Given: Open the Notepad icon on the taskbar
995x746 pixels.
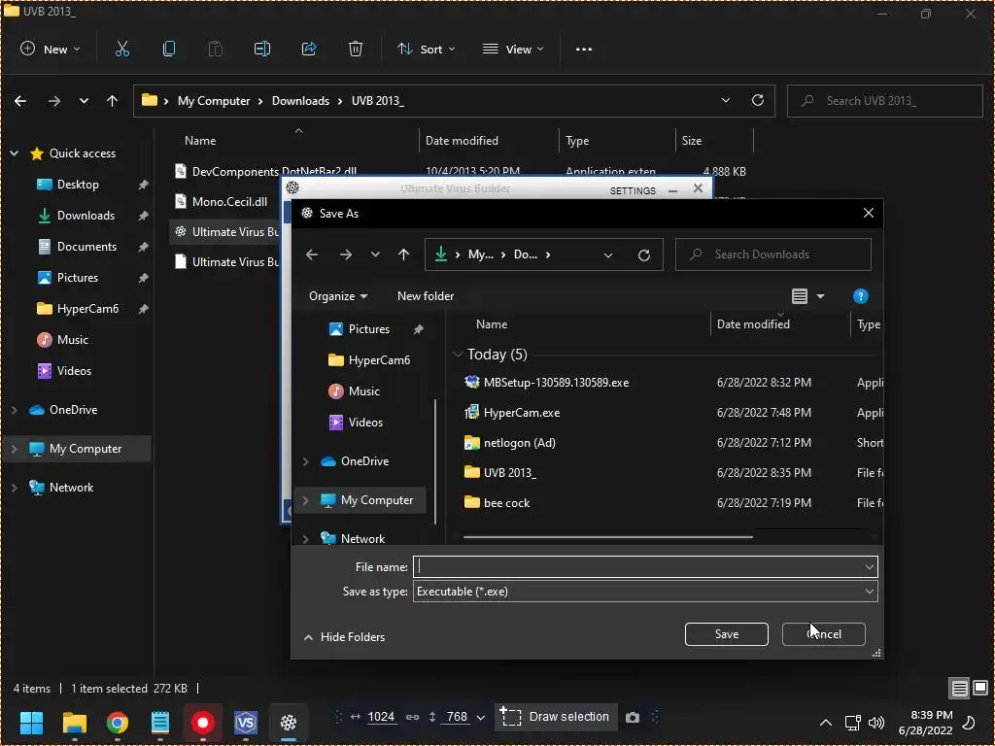Looking at the screenshot, I should point(160,722).
